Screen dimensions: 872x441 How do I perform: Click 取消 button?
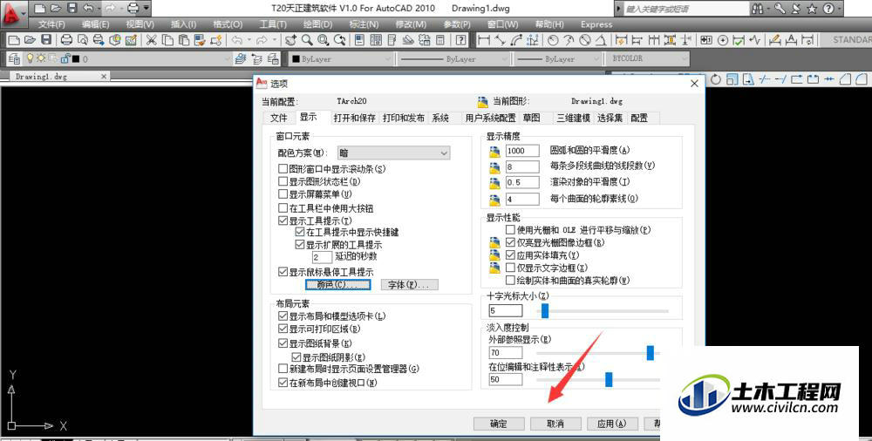(555, 424)
